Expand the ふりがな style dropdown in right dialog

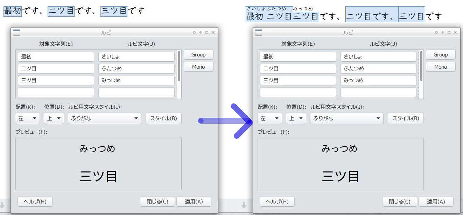(x=346, y=118)
